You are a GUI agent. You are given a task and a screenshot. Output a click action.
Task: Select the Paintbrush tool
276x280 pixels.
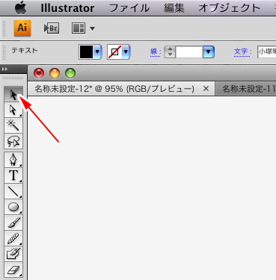(13, 223)
